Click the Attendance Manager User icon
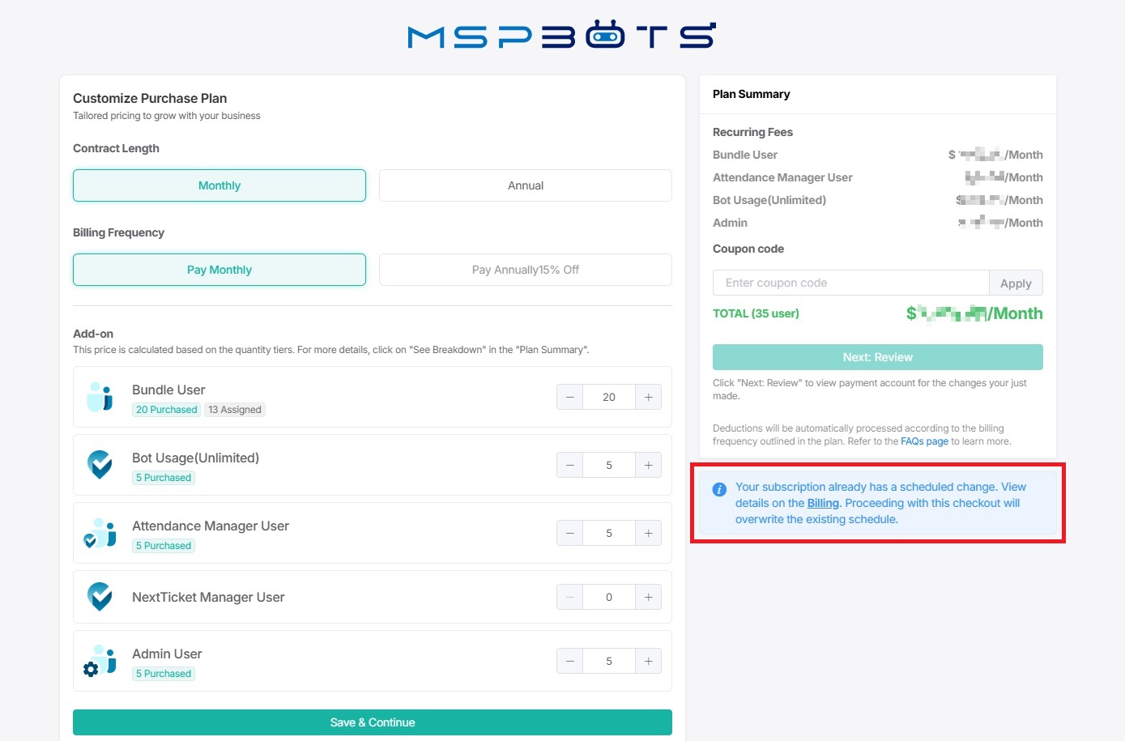The image size is (1125, 741). [x=100, y=533]
